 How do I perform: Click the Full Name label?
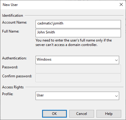pos(10,31)
